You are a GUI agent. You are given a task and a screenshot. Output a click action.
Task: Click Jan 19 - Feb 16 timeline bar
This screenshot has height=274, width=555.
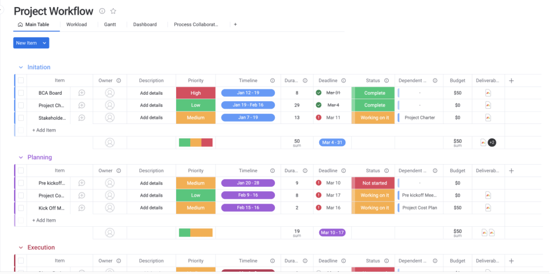click(248, 106)
